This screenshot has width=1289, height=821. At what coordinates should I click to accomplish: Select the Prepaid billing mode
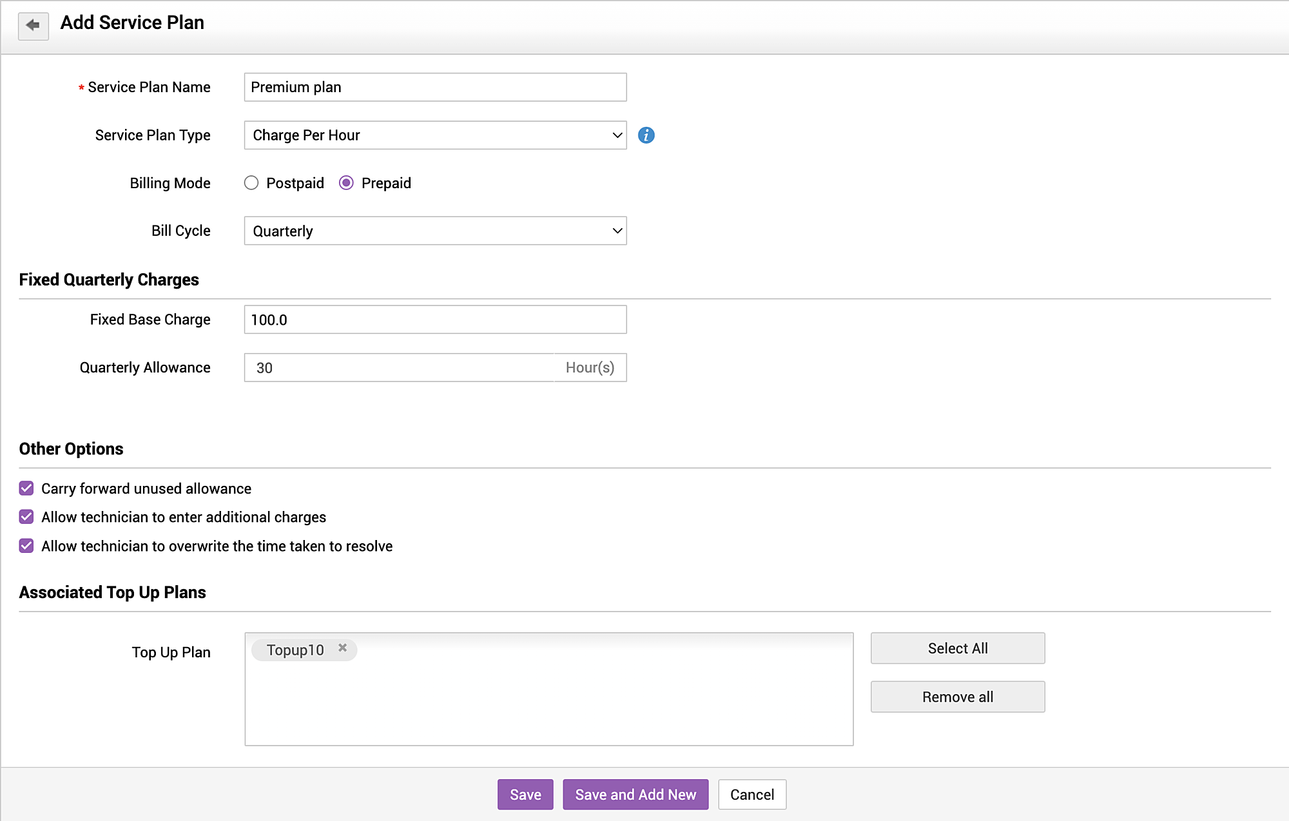pyautogui.click(x=346, y=183)
